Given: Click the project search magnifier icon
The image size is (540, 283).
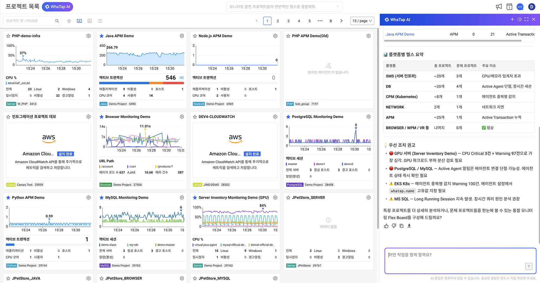Looking at the screenshot, I should 57,21.
